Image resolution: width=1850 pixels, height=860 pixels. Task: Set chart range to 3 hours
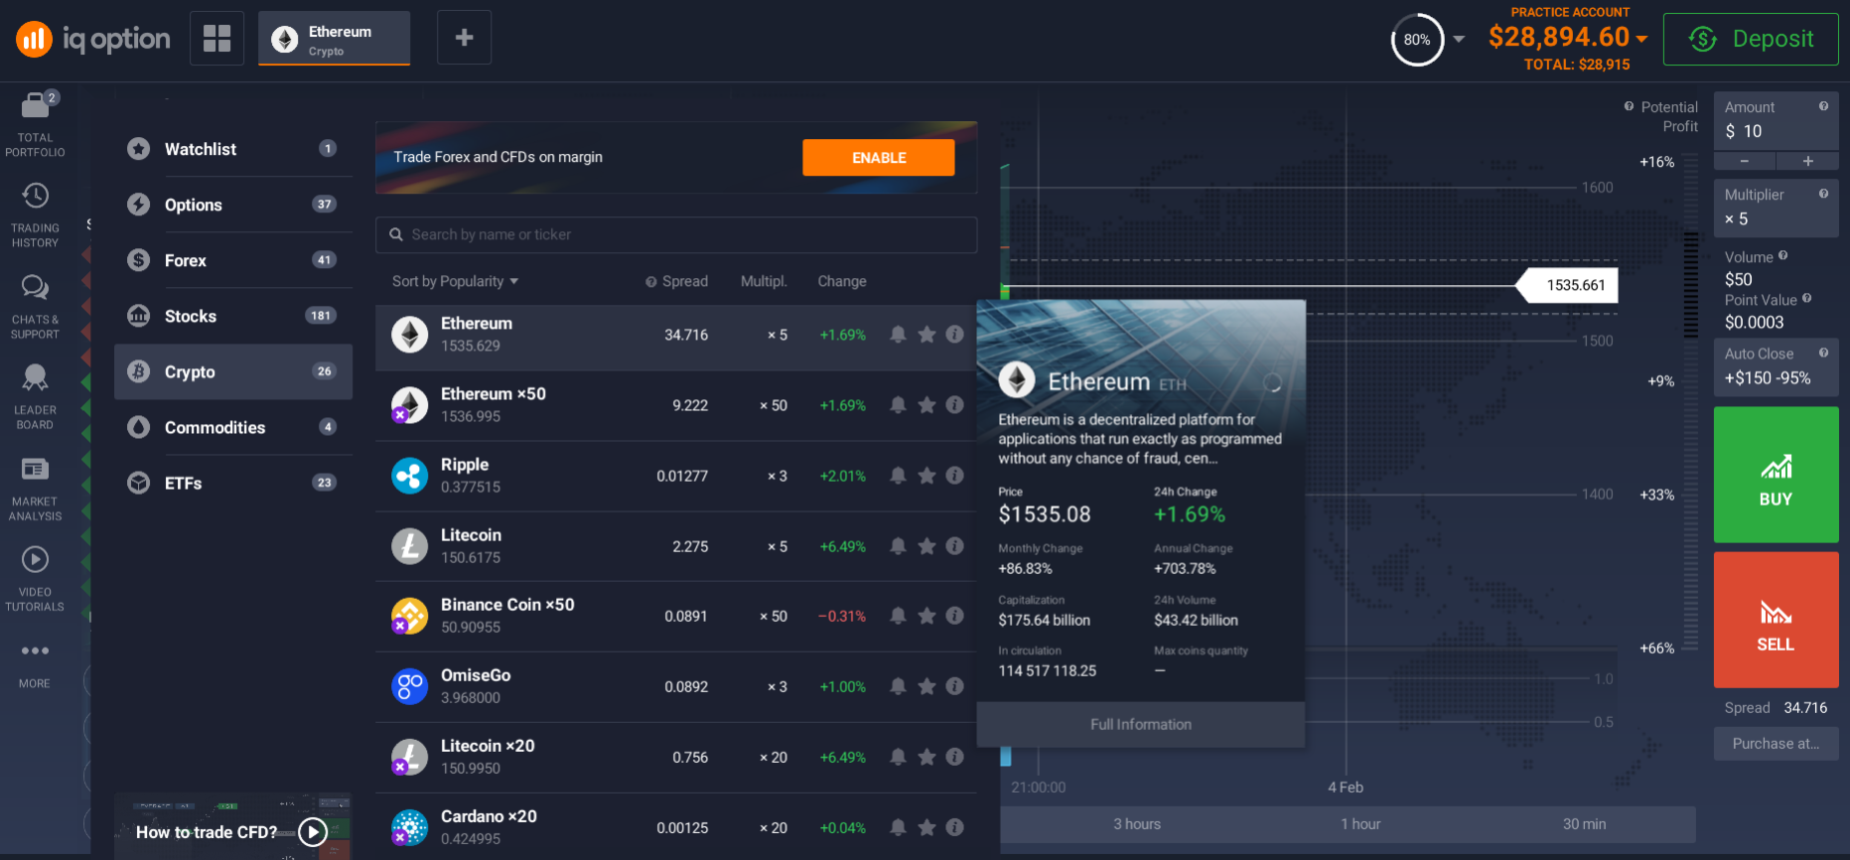pos(1136,824)
